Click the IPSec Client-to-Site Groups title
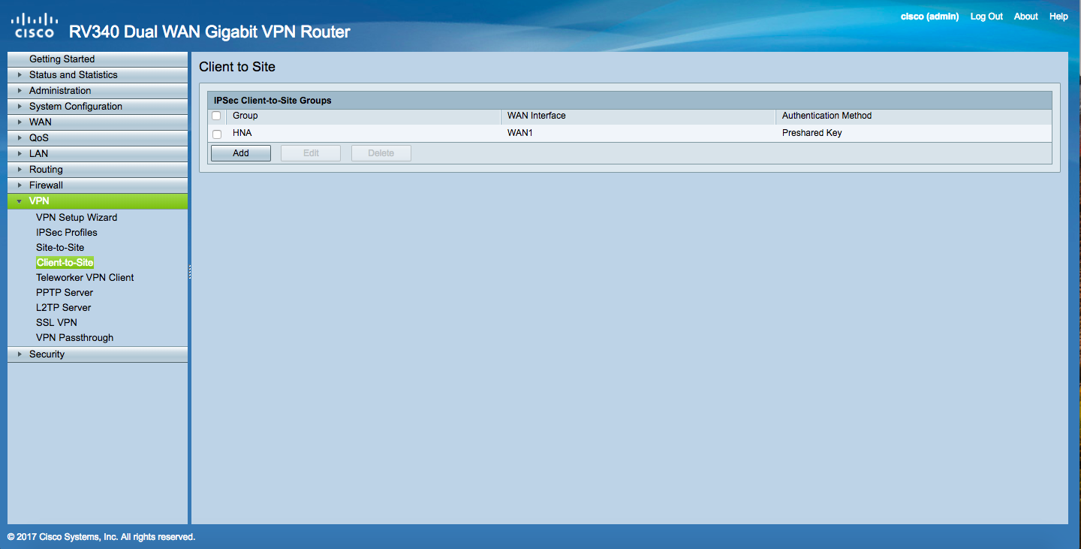Image resolution: width=1081 pixels, height=549 pixels. tap(273, 100)
